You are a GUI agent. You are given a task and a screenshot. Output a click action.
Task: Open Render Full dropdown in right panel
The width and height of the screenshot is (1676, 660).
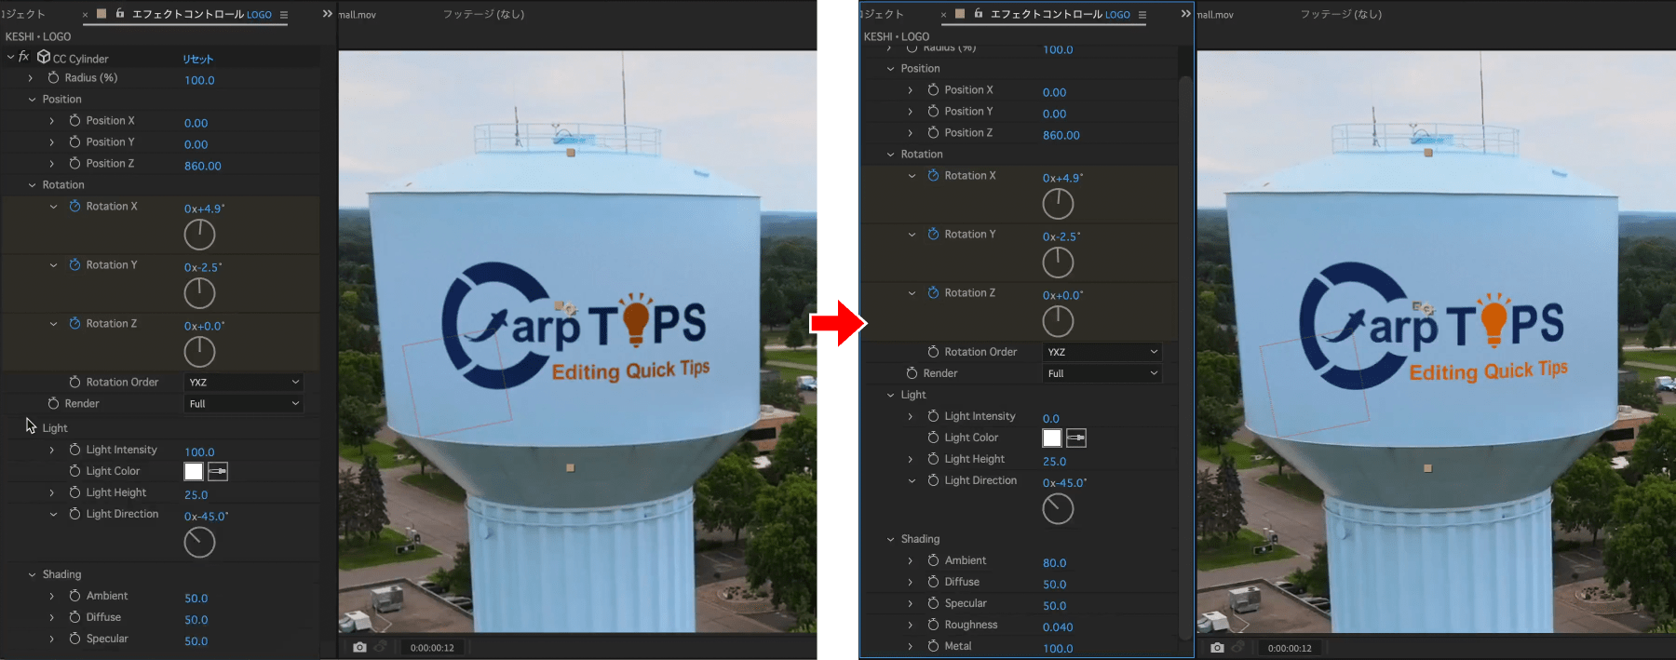pyautogui.click(x=1102, y=373)
